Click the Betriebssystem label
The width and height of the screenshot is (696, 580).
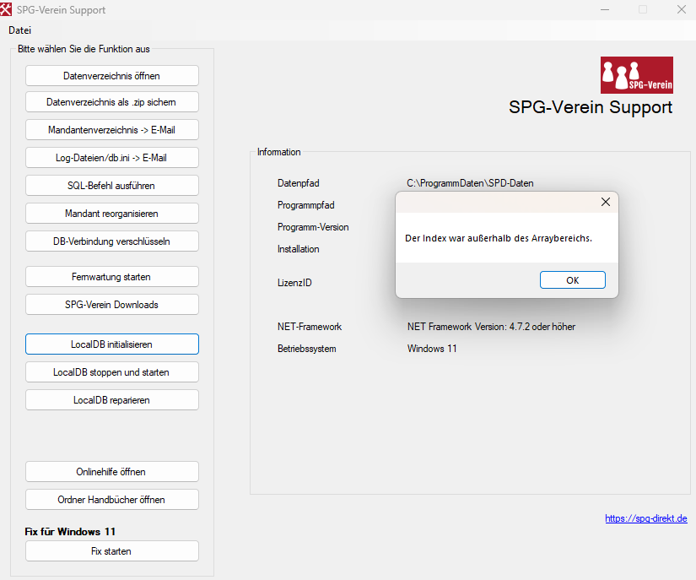tap(307, 349)
